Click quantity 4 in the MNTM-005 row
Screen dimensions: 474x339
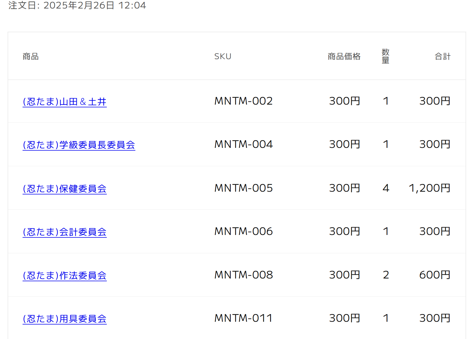[x=386, y=188]
